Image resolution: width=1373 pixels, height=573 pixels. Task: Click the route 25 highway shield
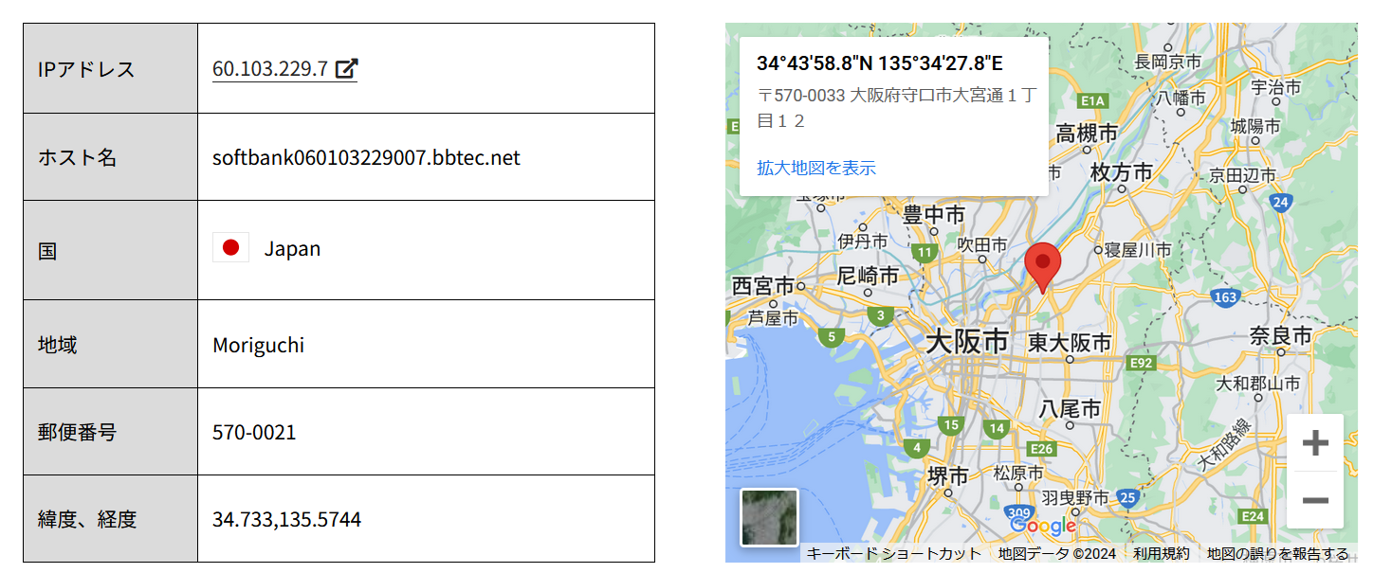coord(1127,496)
